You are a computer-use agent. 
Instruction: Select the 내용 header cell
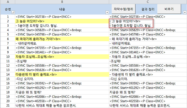[62, 9]
